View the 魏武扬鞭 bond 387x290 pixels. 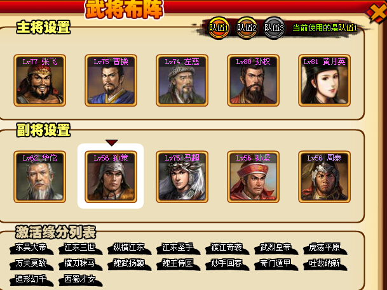coord(128,263)
